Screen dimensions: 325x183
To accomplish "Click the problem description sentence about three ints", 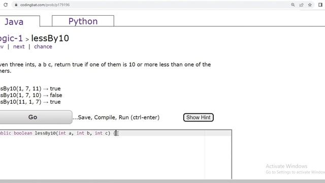I will [x=105, y=68].
